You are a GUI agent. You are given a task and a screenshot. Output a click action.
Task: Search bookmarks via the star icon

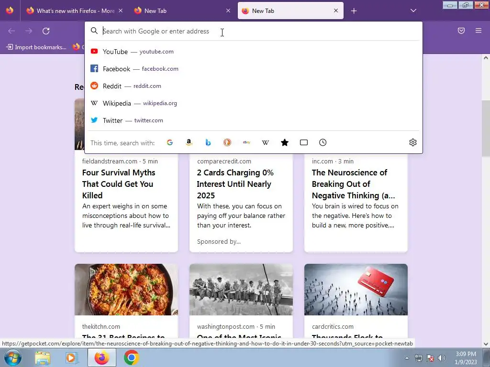(285, 142)
